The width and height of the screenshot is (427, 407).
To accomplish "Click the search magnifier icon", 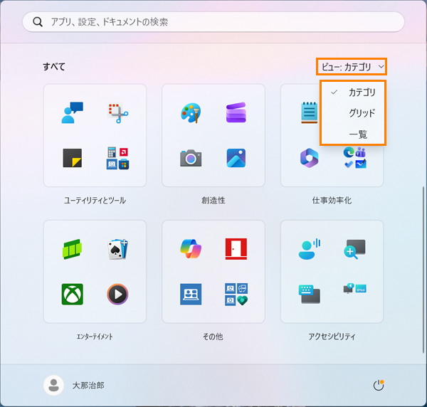I will tap(38, 22).
